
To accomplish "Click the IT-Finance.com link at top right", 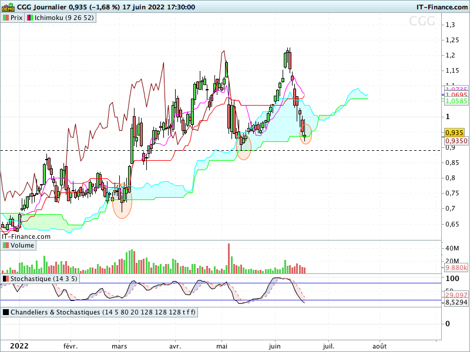I will point(442,7).
